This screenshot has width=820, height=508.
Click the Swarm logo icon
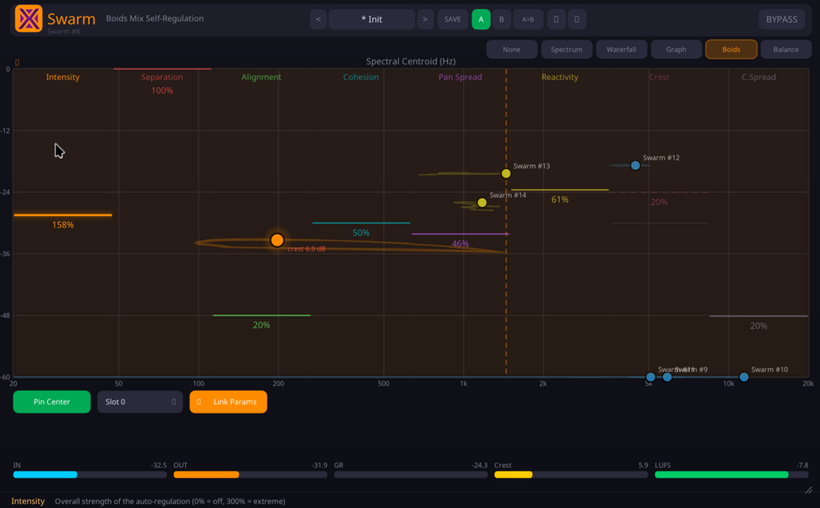click(x=29, y=19)
